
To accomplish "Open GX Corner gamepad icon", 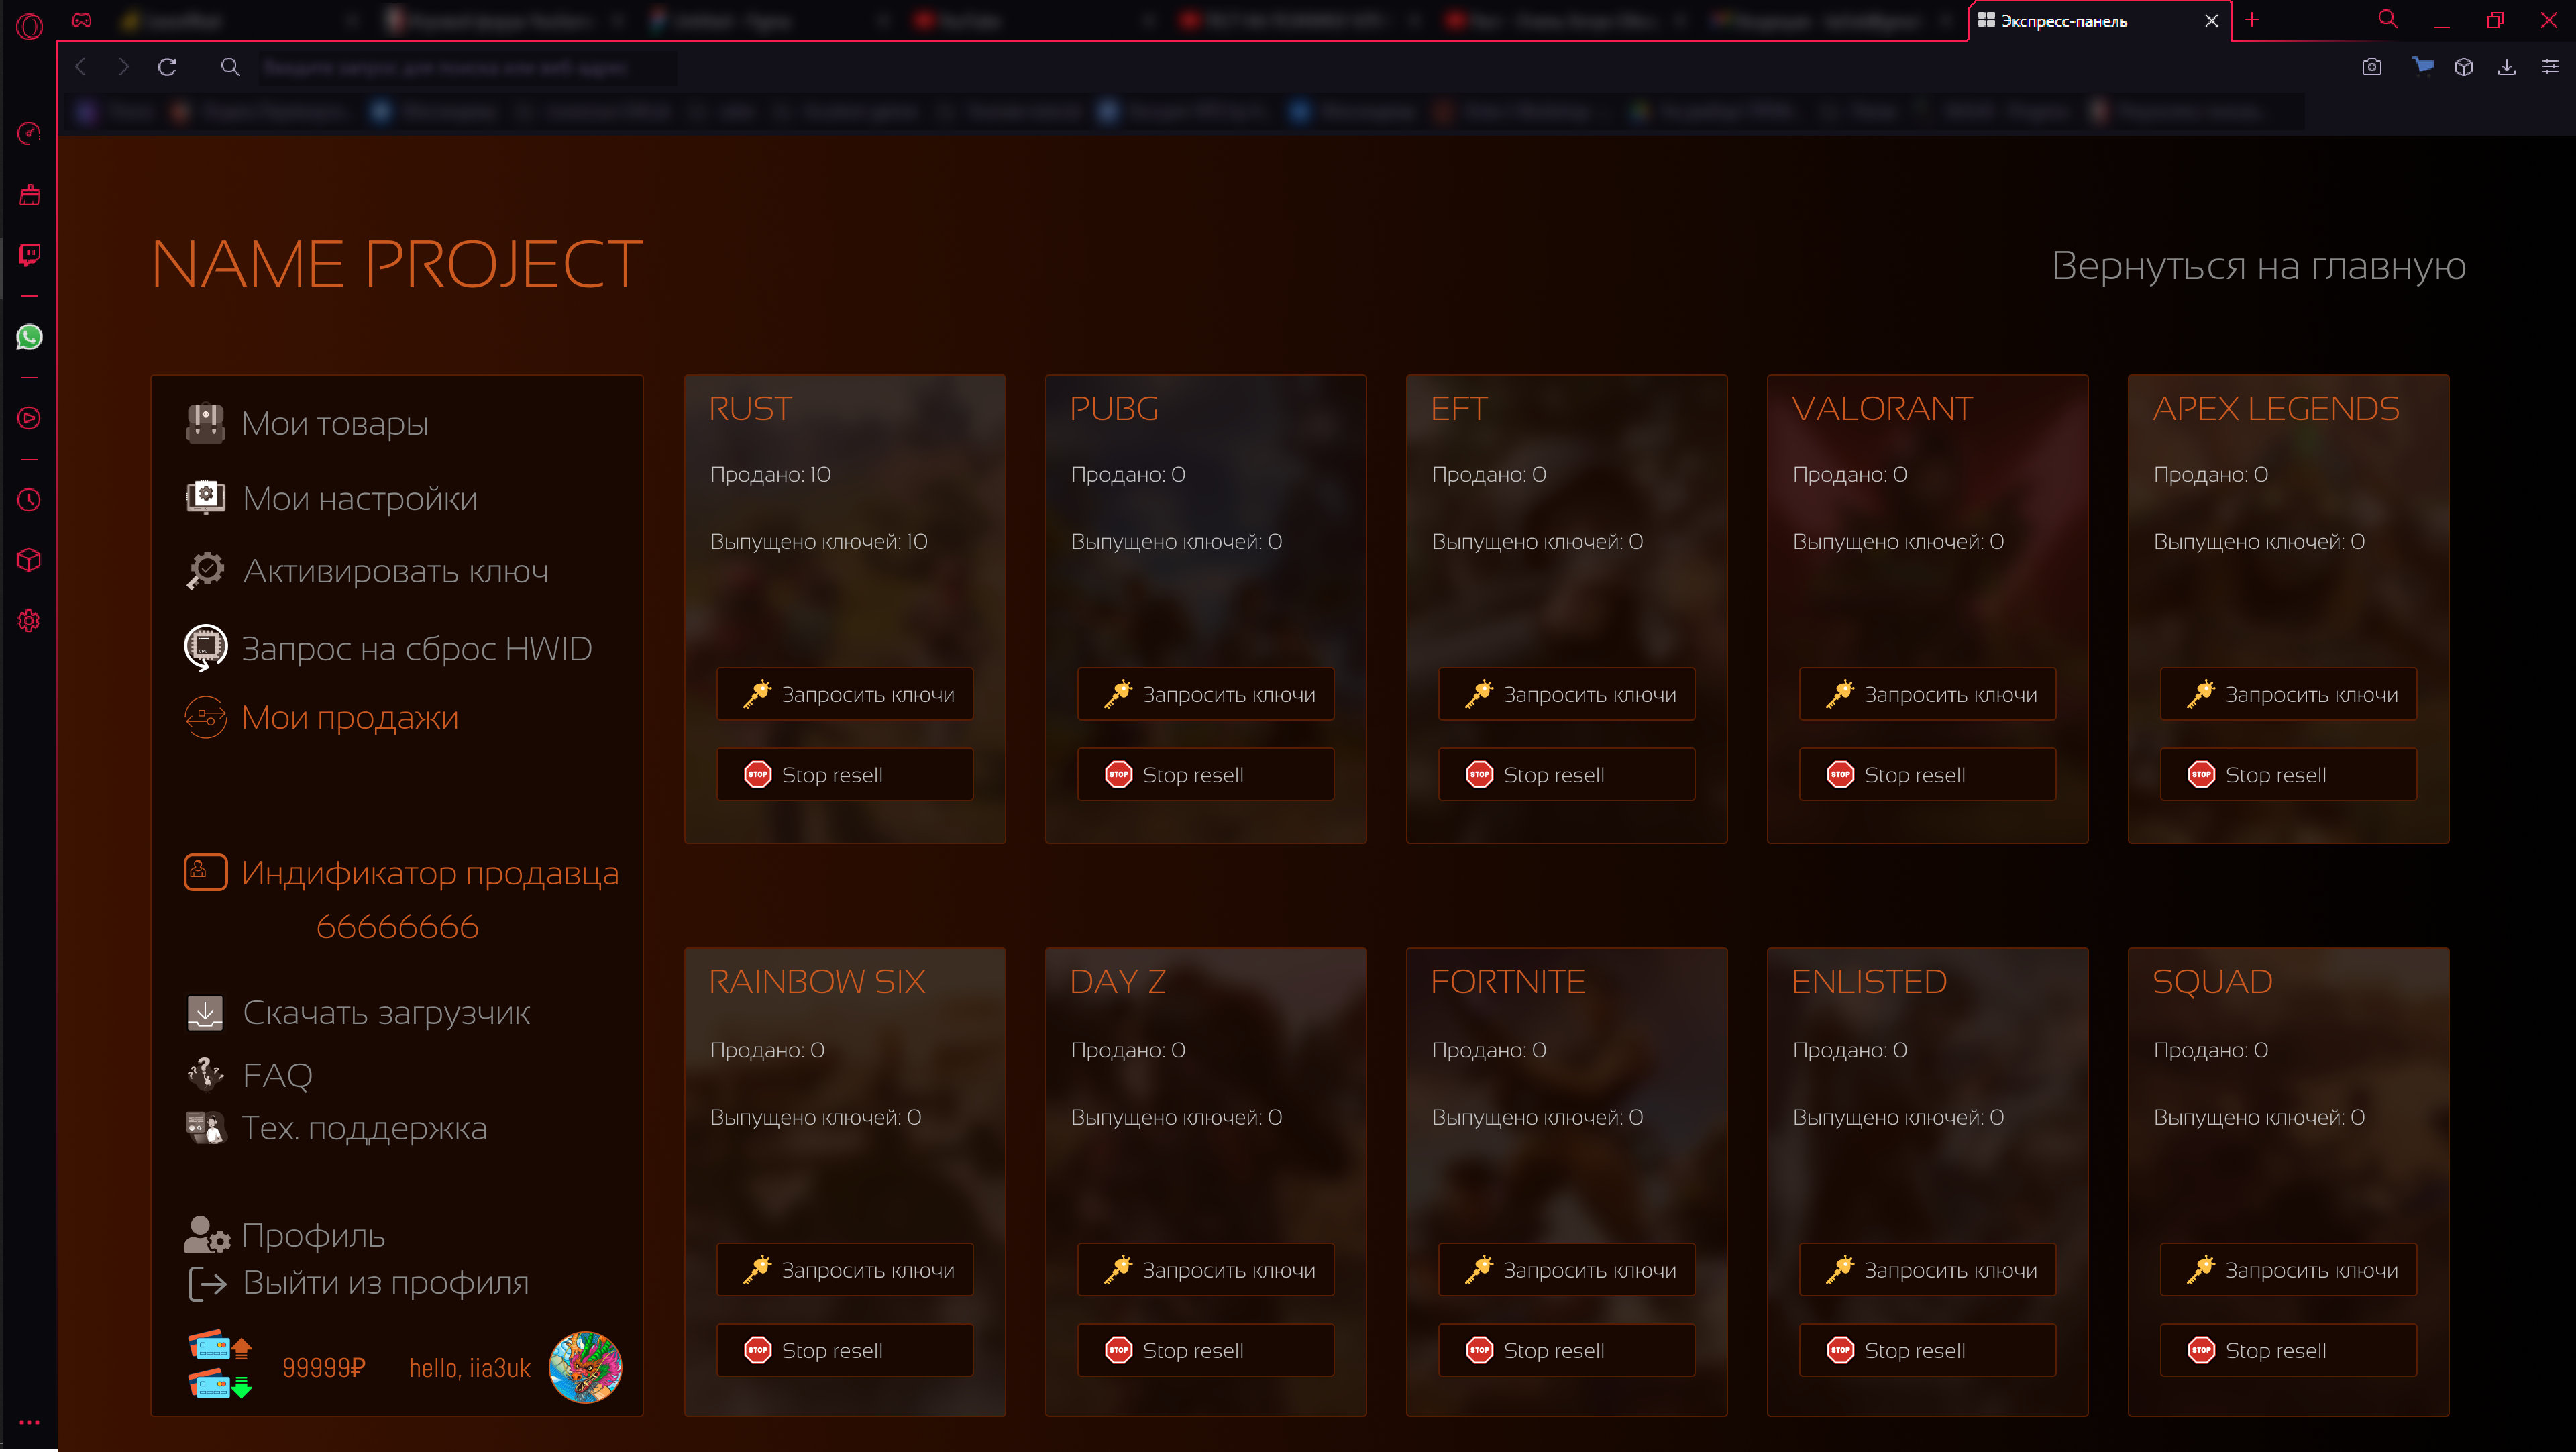I will click(x=82, y=20).
